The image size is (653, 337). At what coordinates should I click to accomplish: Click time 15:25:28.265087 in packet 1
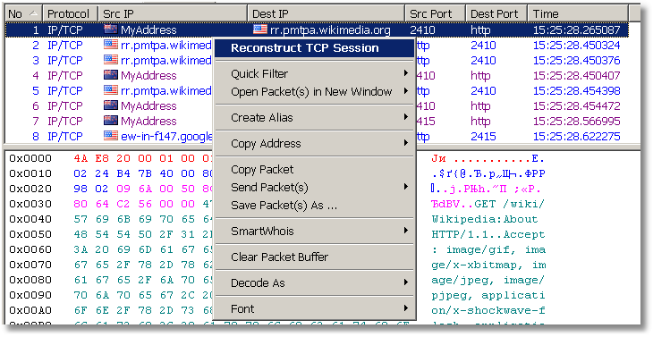[577, 30]
